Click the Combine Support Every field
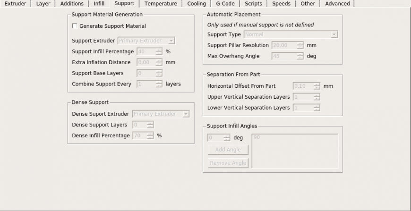The width and height of the screenshot is (411, 211). pos(150,84)
